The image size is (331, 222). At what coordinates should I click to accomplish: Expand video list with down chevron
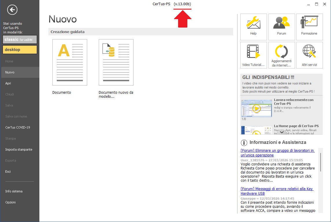[281, 132]
